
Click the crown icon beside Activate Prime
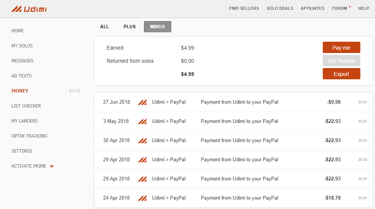point(51,166)
